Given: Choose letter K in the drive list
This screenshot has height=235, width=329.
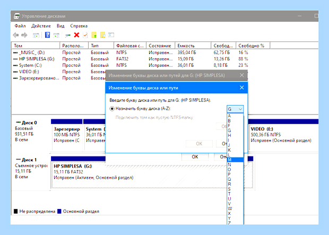Looking at the screenshot, I should pyautogui.click(x=235, y=150).
